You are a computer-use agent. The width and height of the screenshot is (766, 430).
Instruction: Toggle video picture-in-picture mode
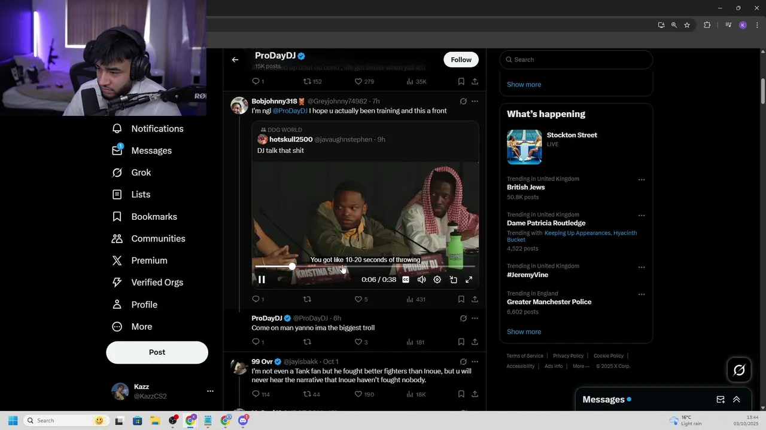[453, 279]
